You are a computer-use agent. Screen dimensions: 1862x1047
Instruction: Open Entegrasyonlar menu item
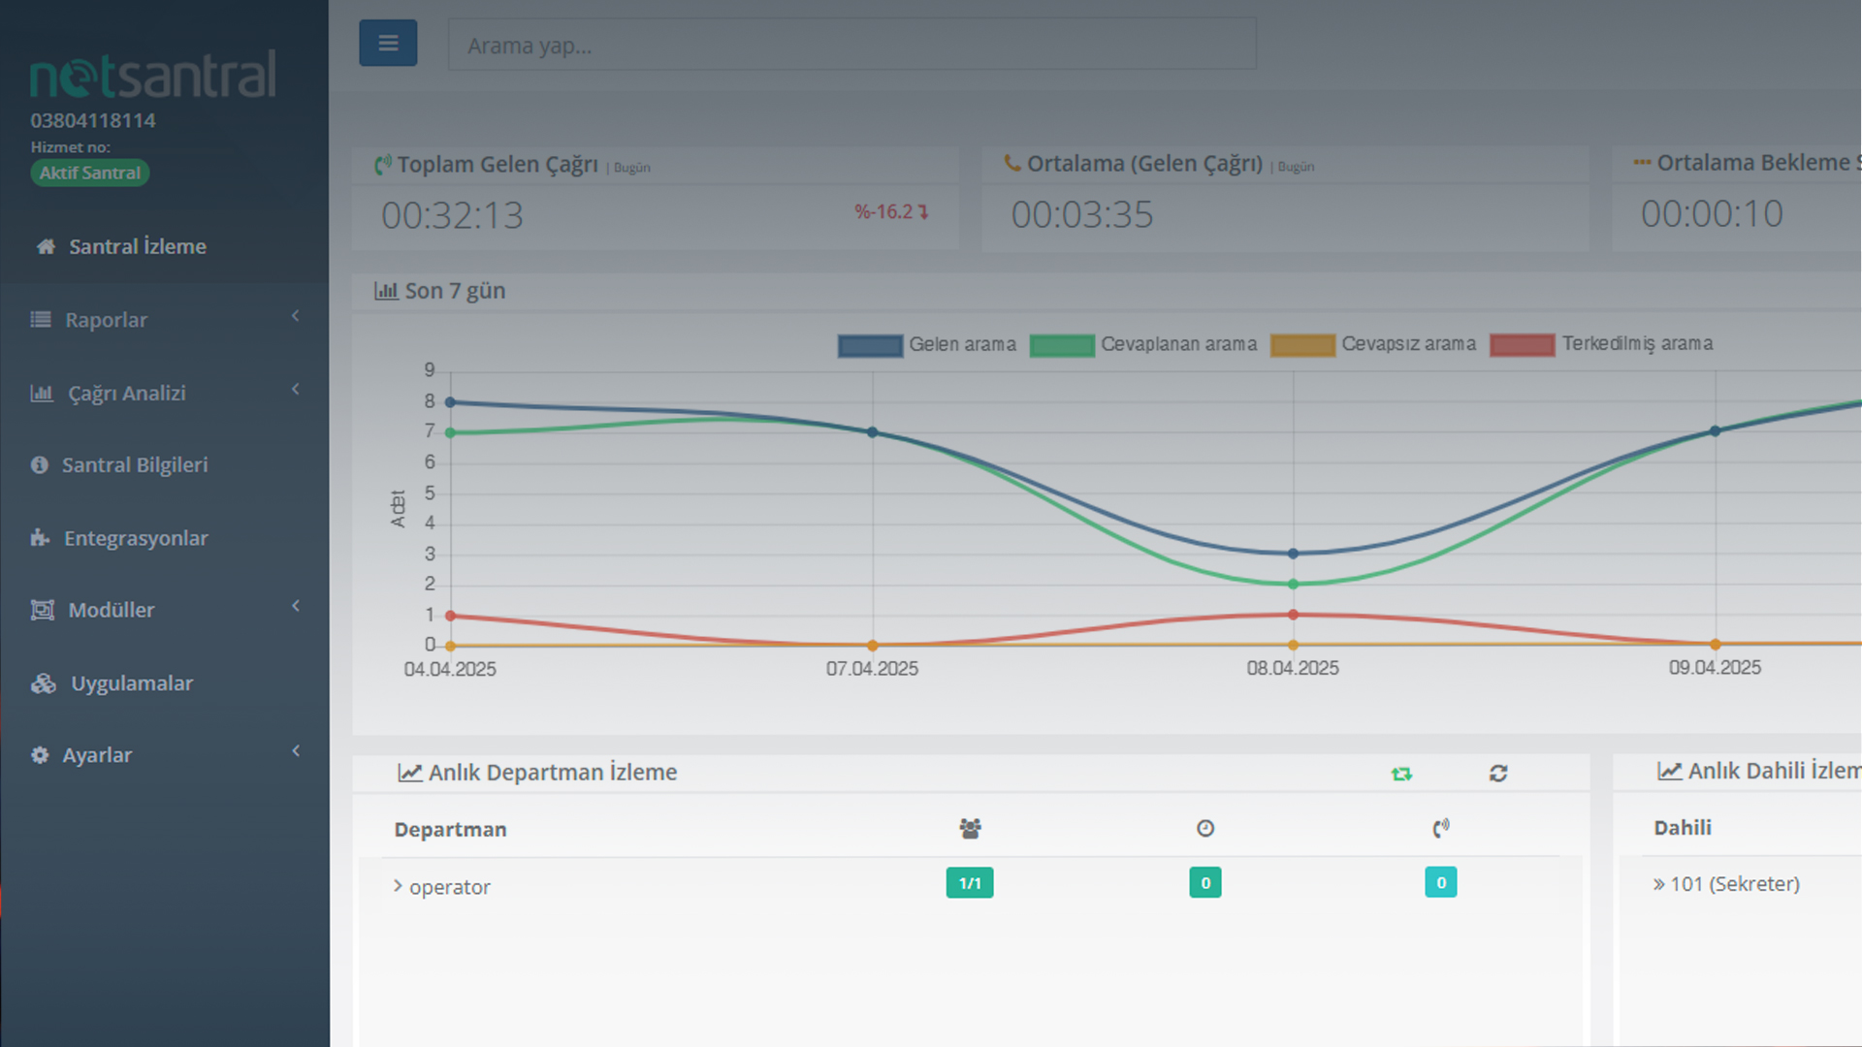click(x=136, y=538)
